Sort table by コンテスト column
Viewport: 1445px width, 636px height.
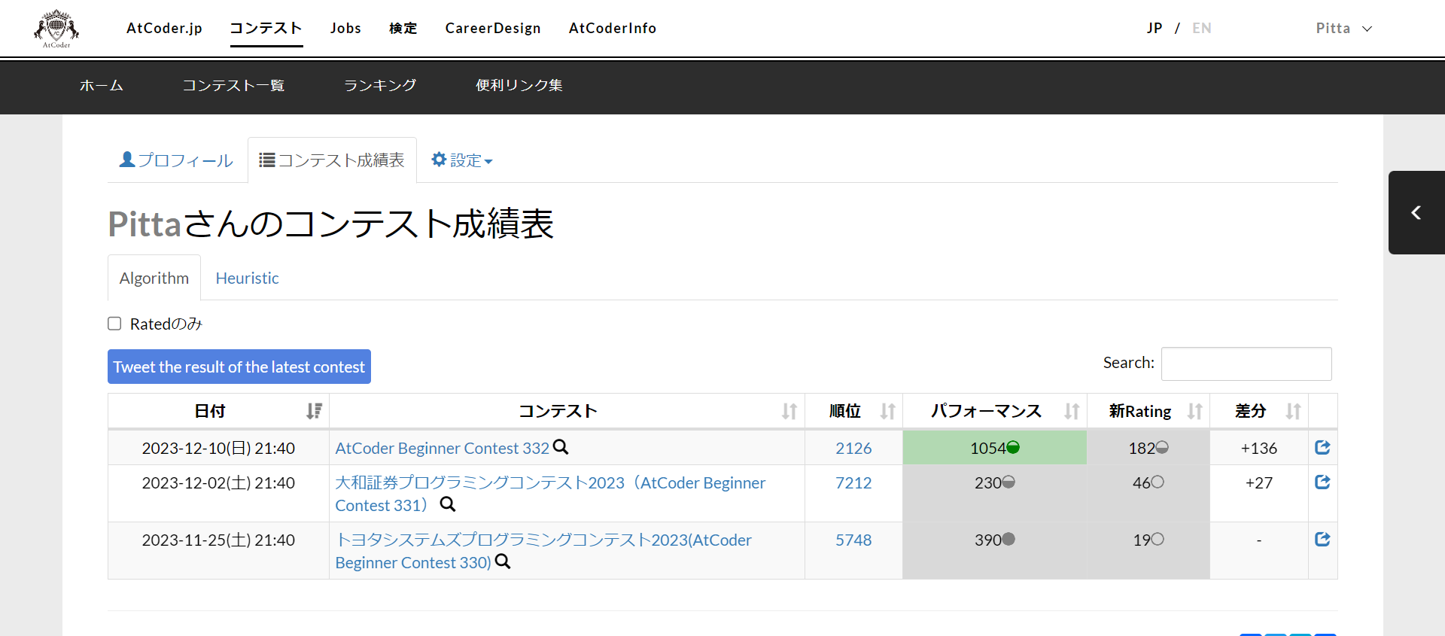[x=567, y=411]
